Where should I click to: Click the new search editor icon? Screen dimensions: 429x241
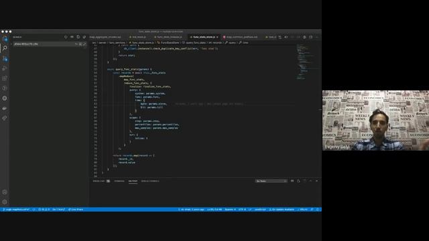78,37
